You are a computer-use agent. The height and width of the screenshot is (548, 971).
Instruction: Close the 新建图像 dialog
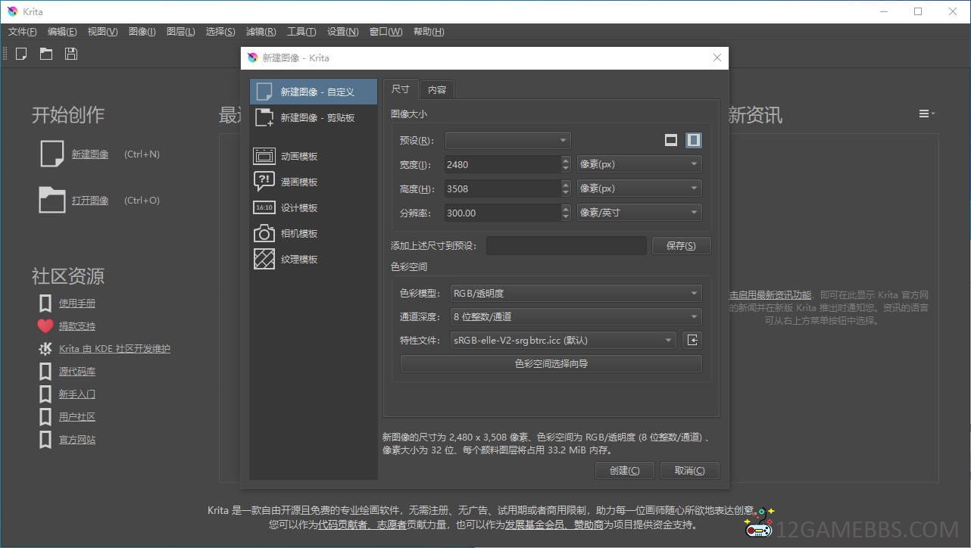[717, 58]
